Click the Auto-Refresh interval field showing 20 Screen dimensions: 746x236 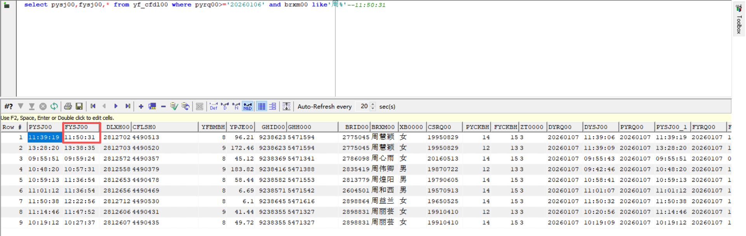[363, 106]
